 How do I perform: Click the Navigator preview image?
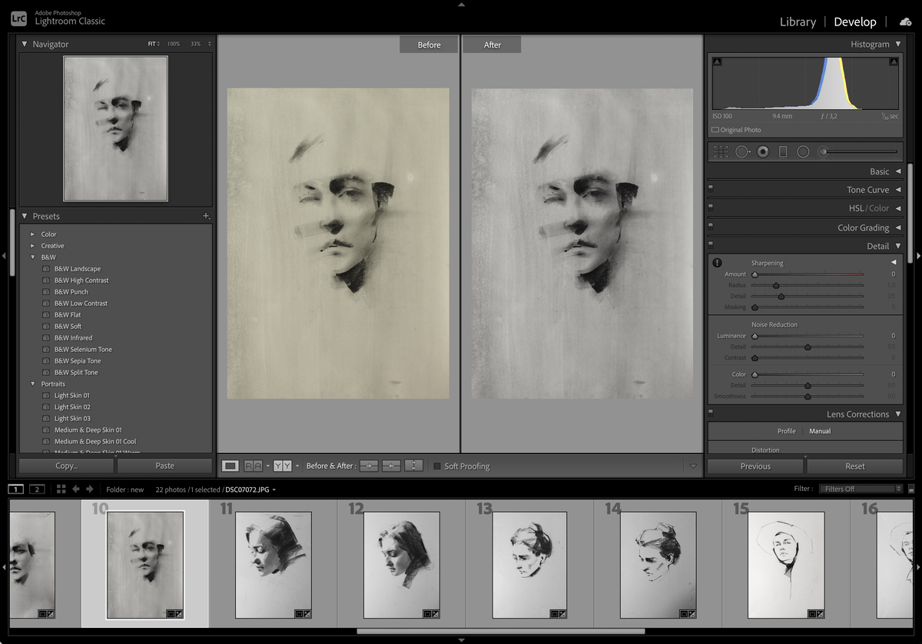tap(115, 128)
